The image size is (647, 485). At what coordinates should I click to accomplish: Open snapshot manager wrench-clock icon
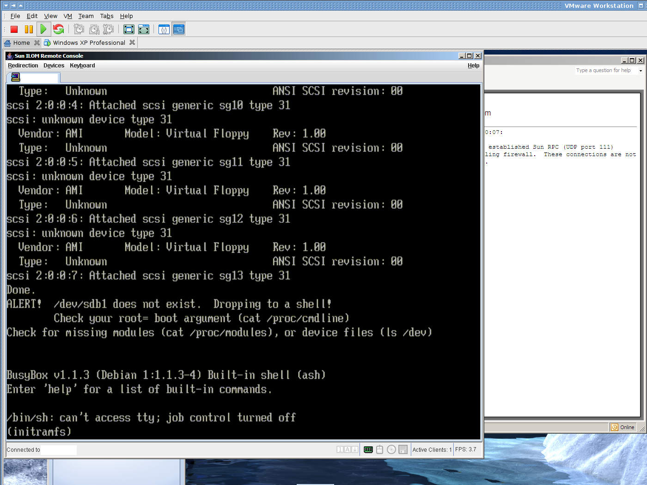[x=109, y=30]
